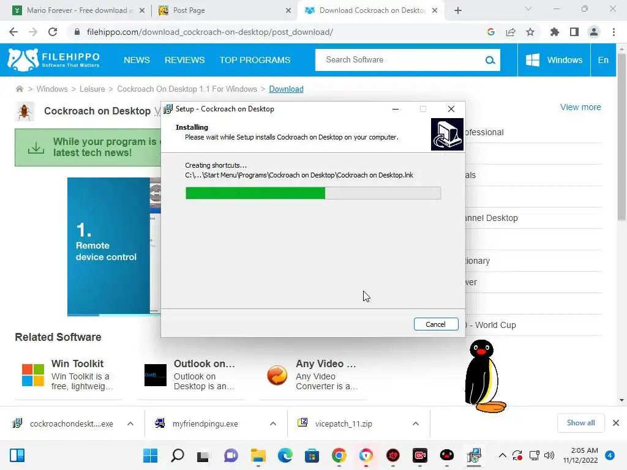The height and width of the screenshot is (470, 627).
Task: Open the Win Toolkit title
Action: [77, 364]
